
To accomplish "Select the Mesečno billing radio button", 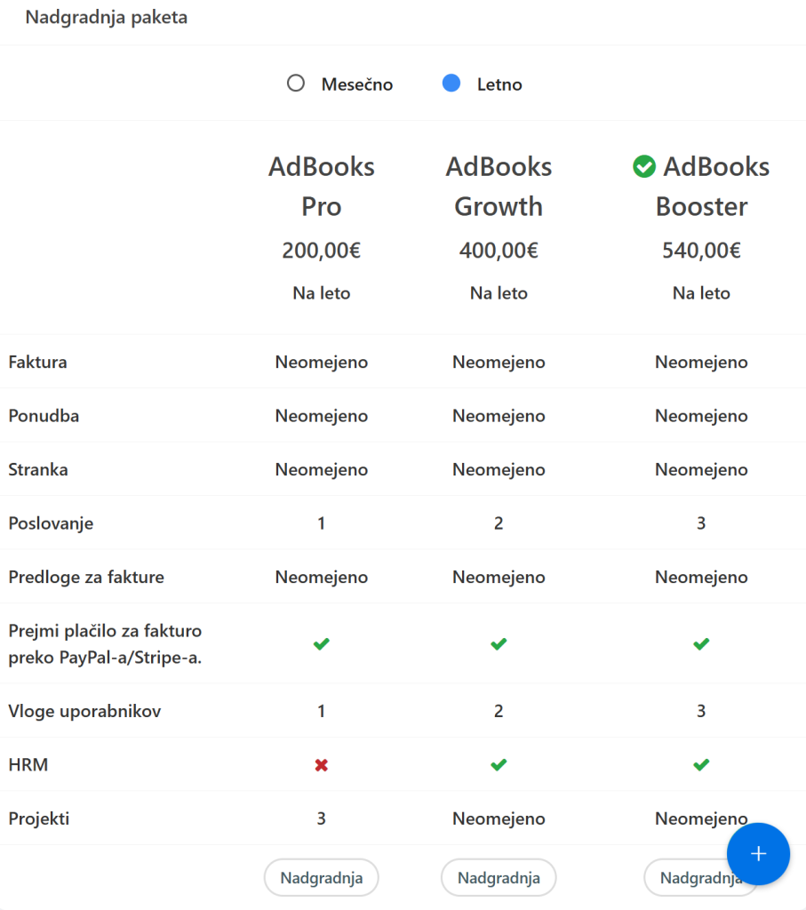I will click(x=296, y=84).
